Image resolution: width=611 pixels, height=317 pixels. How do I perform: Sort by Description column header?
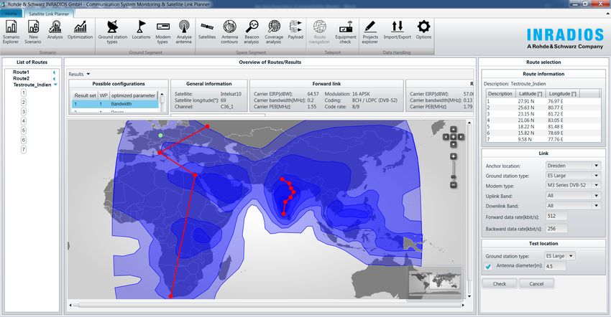click(x=500, y=94)
